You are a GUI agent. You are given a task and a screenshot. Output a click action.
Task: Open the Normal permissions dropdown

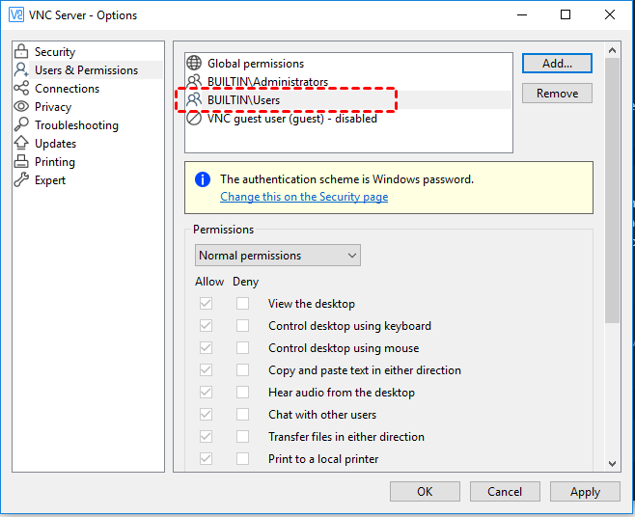click(278, 256)
